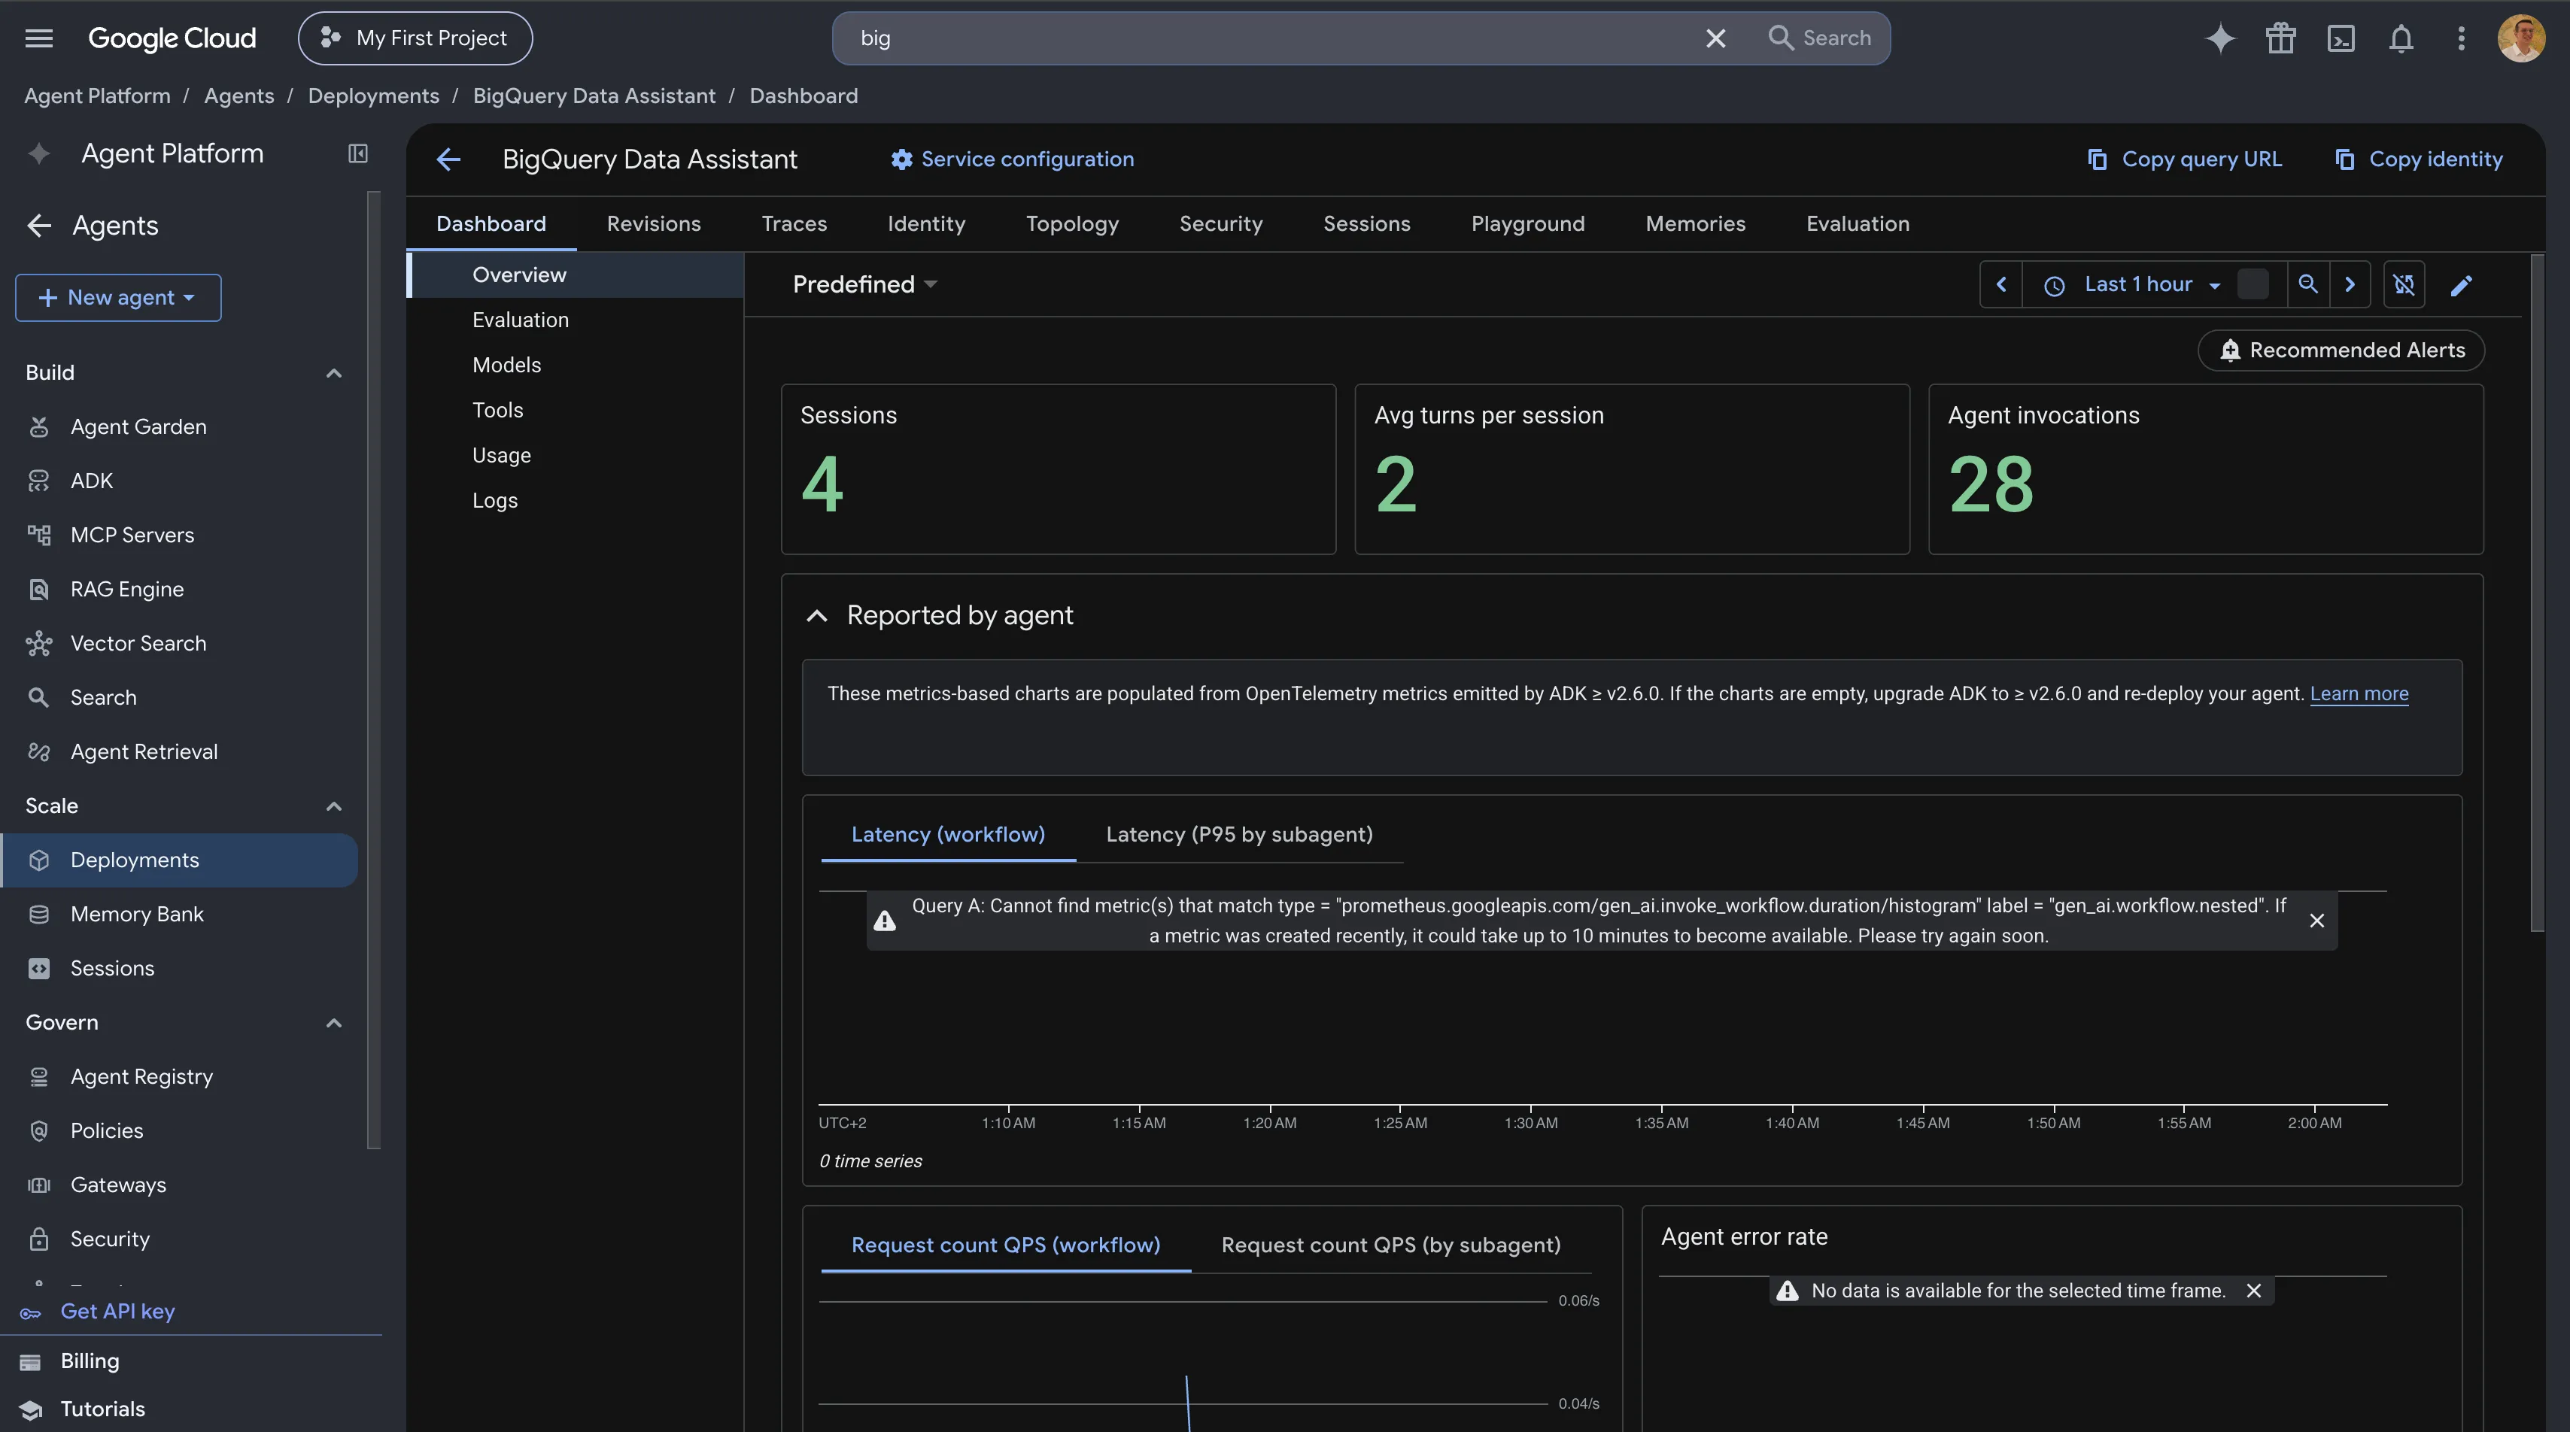
Task: Activate Cloud Shell terminal icon
Action: click(x=2341, y=38)
